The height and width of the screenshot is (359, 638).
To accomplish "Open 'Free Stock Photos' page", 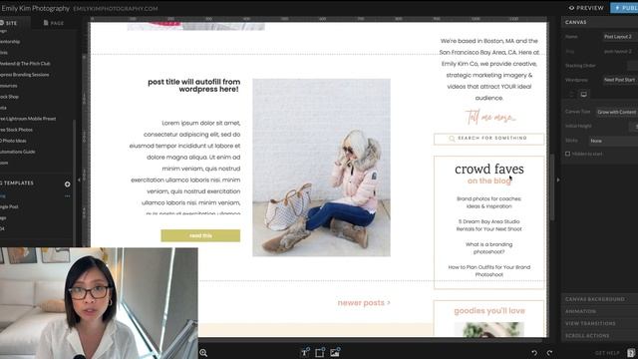I will 16,130.
